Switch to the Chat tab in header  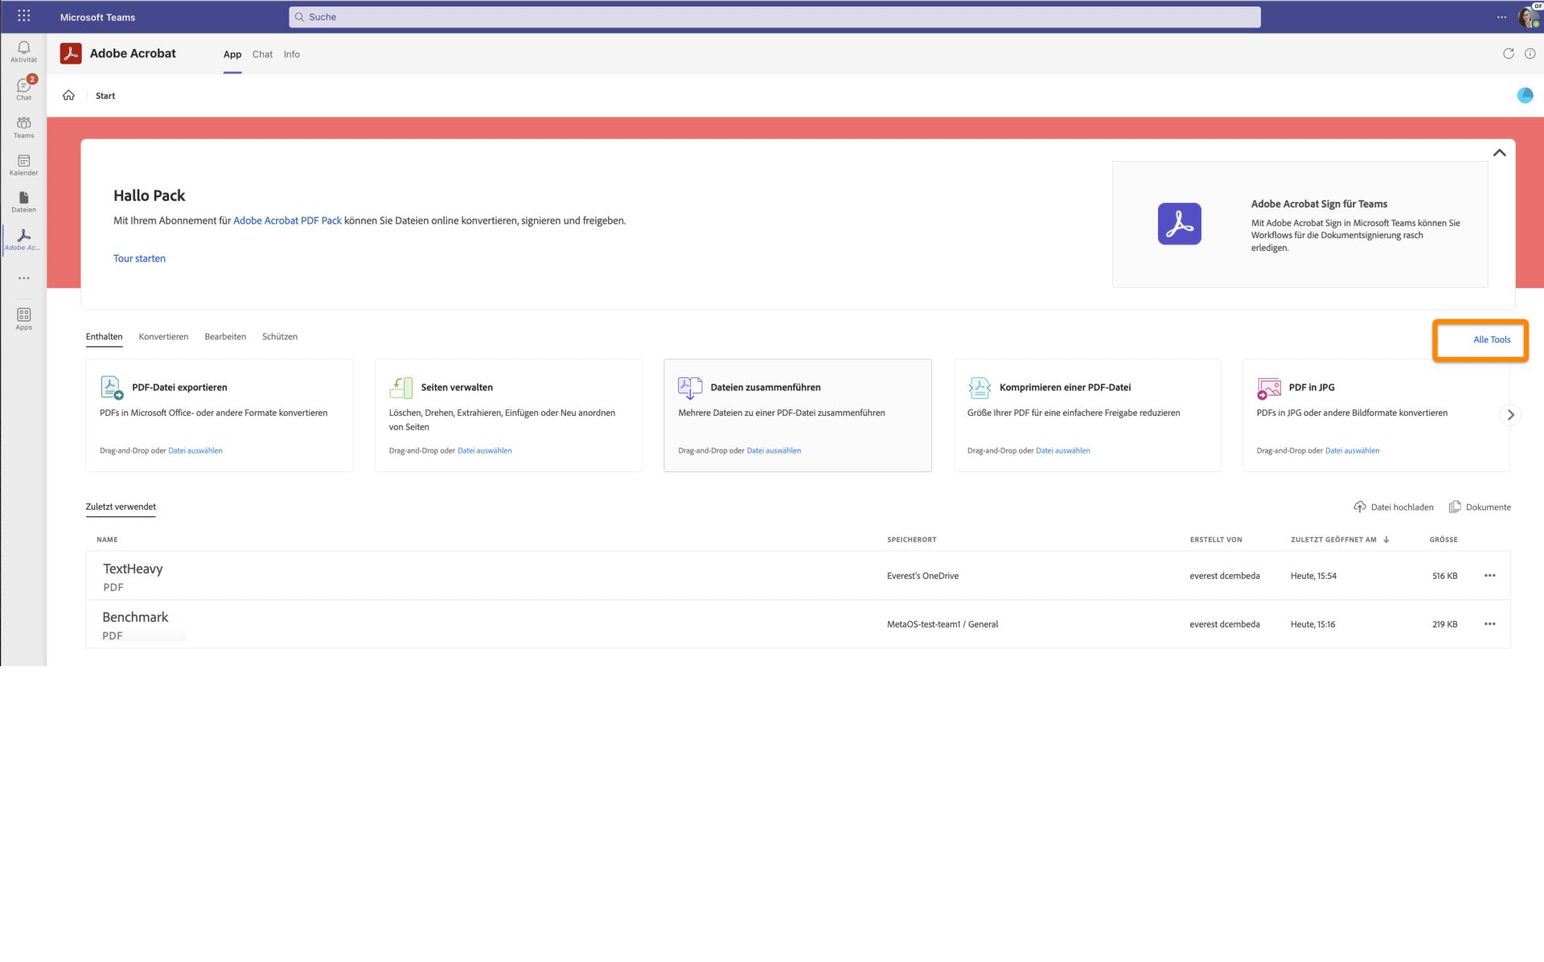[x=262, y=54]
